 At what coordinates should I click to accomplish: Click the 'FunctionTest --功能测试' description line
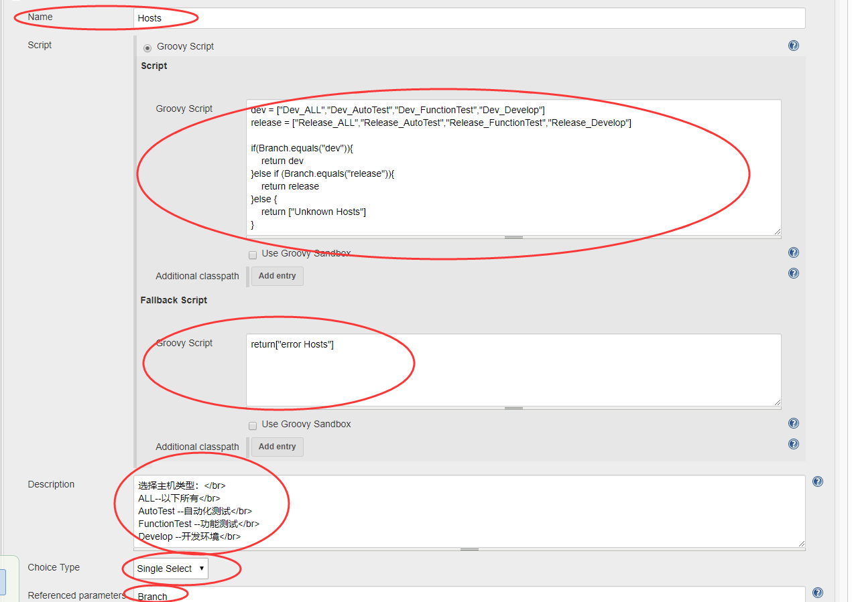(x=198, y=524)
